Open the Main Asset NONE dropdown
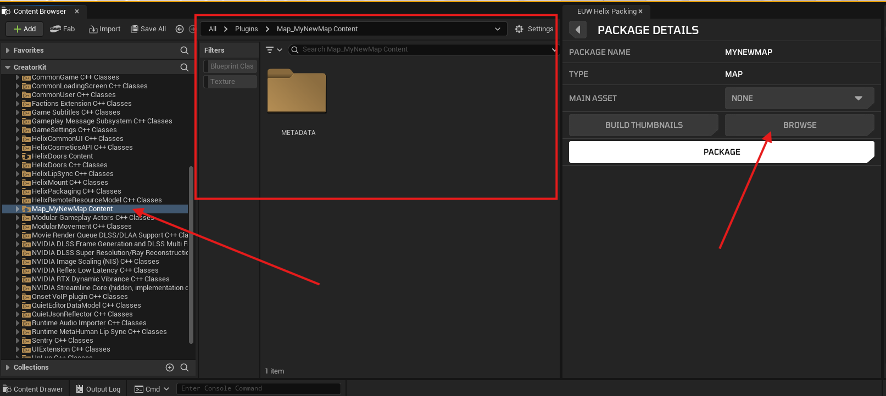 pyautogui.click(x=799, y=98)
